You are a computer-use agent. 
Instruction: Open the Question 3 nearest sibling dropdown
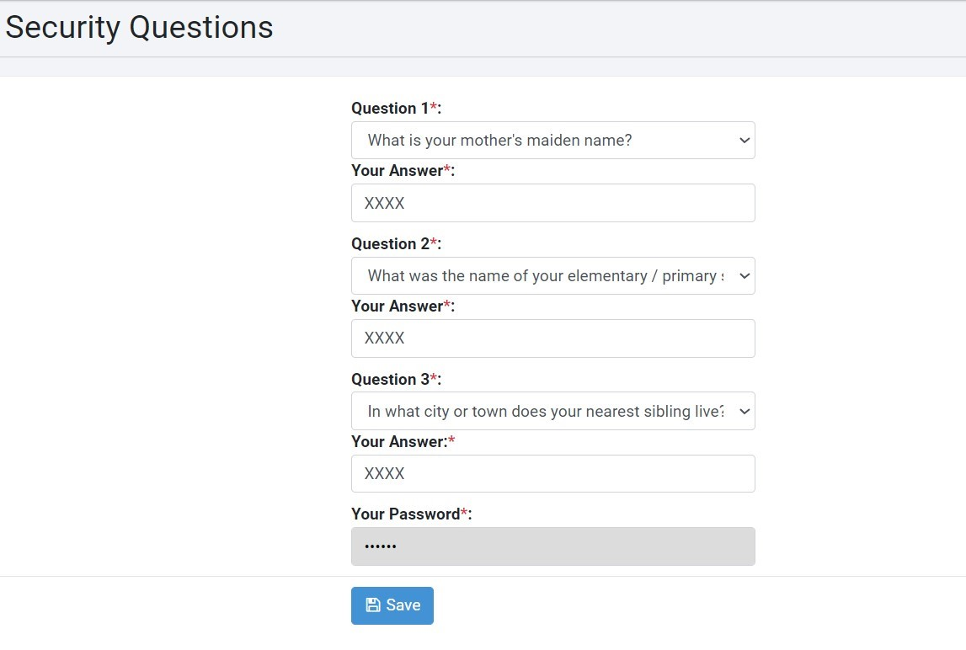click(x=553, y=411)
